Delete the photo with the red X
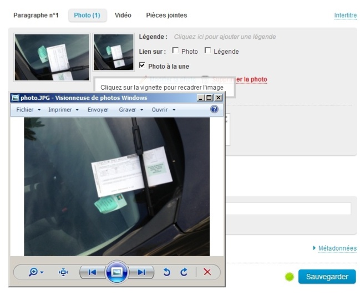Viewport: 360px width, 295px height. click(x=207, y=272)
